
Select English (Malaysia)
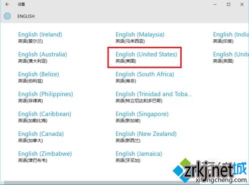(140, 37)
